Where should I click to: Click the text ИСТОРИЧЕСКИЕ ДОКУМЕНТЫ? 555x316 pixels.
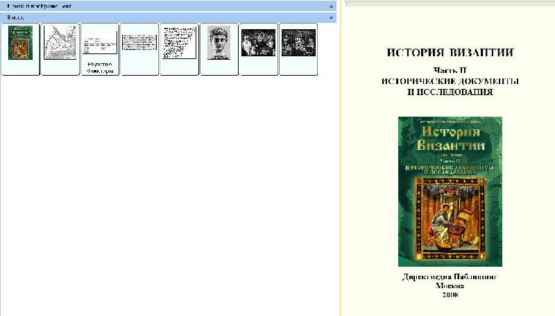(450, 81)
